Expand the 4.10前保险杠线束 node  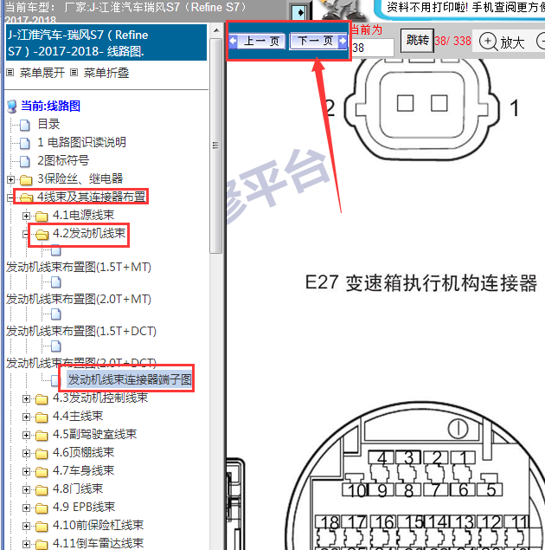(x=26, y=526)
